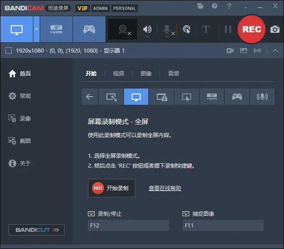284x249 pixels.
Task: Open the scheduled recording clock icon
Action: [215, 6]
